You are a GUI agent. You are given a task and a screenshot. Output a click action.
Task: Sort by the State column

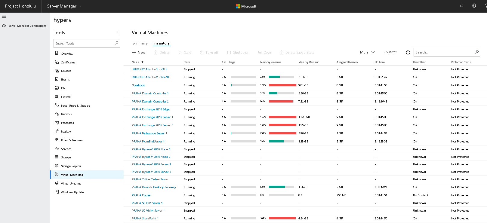coord(187,62)
